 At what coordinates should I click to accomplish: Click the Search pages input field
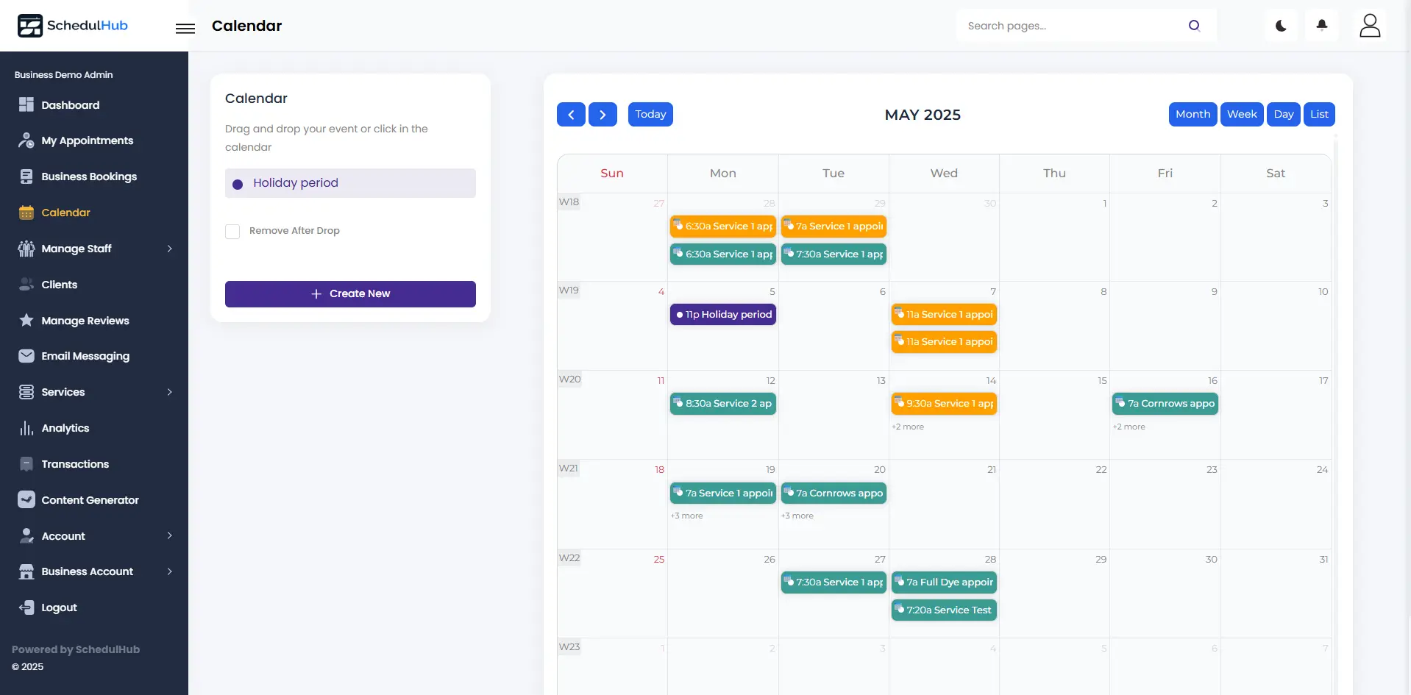(1070, 26)
